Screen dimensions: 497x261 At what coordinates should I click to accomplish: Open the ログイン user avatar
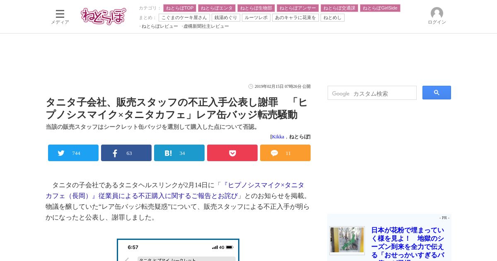[437, 16]
